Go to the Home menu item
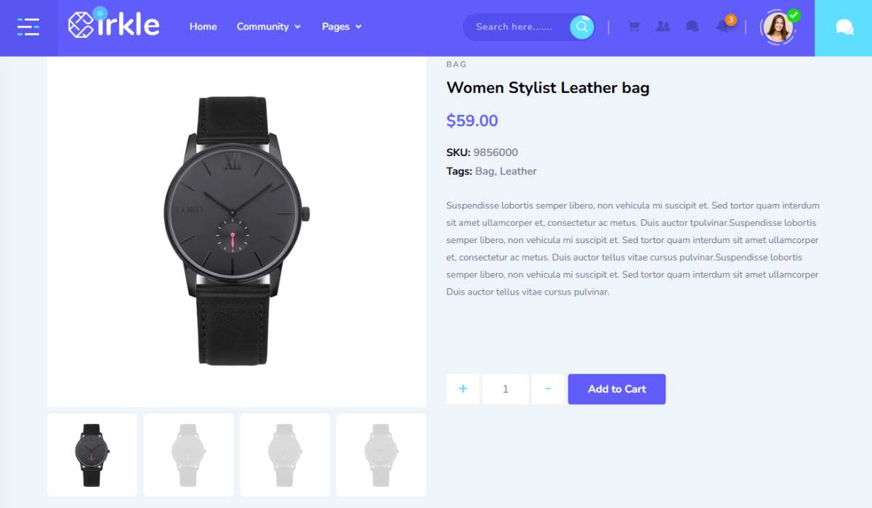This screenshot has width=872, height=508. pyautogui.click(x=203, y=27)
